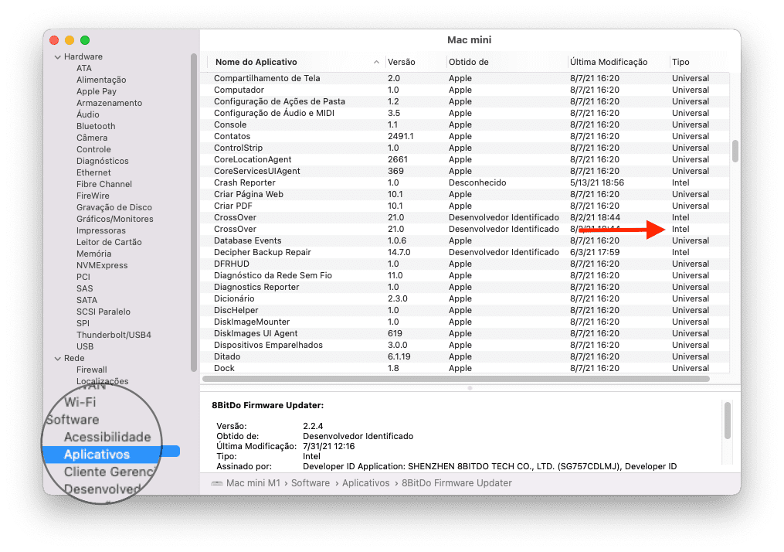
Task: Click the Tipo column header
Action: 680,62
